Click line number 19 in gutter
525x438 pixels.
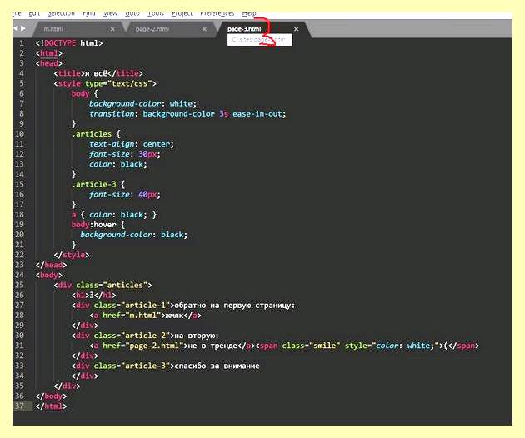click(x=19, y=225)
